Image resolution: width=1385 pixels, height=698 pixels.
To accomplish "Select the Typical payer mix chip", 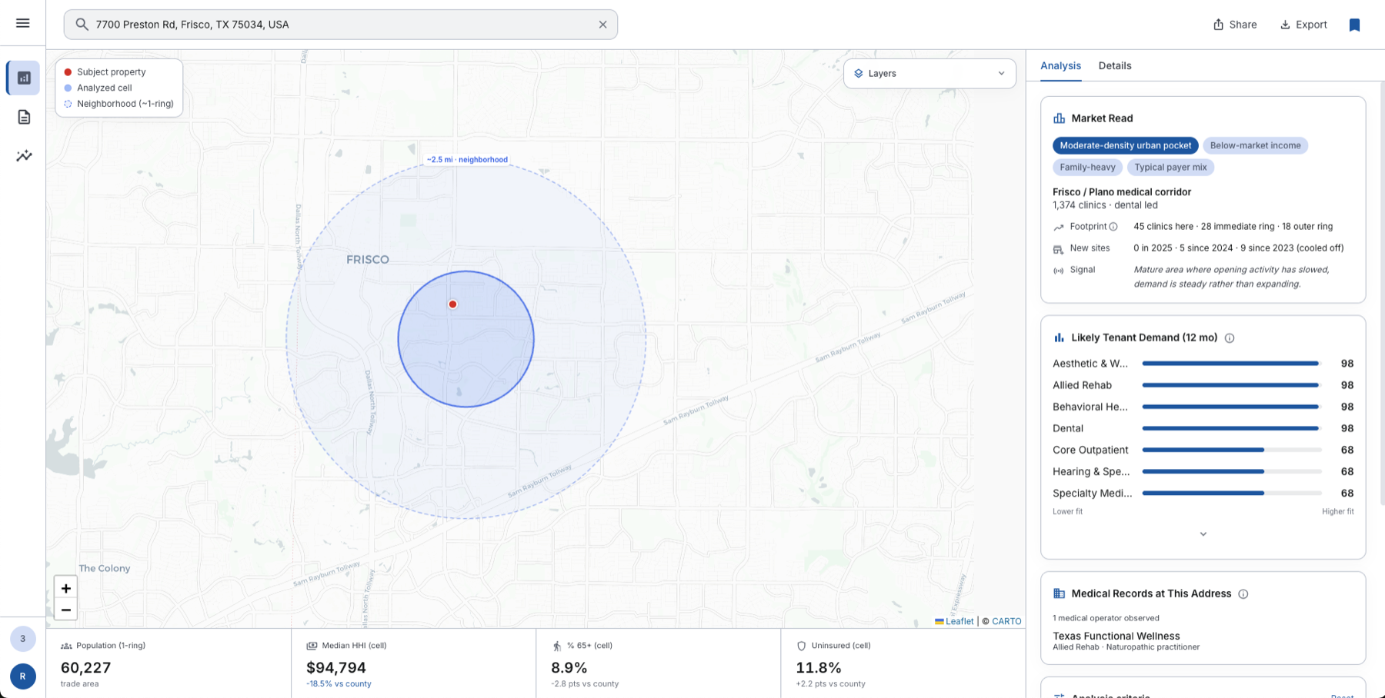I will click(x=1170, y=167).
